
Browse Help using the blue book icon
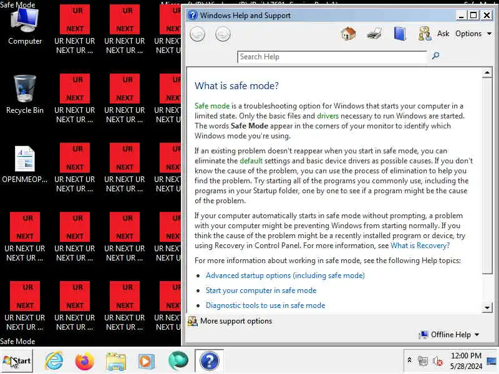[x=400, y=34]
